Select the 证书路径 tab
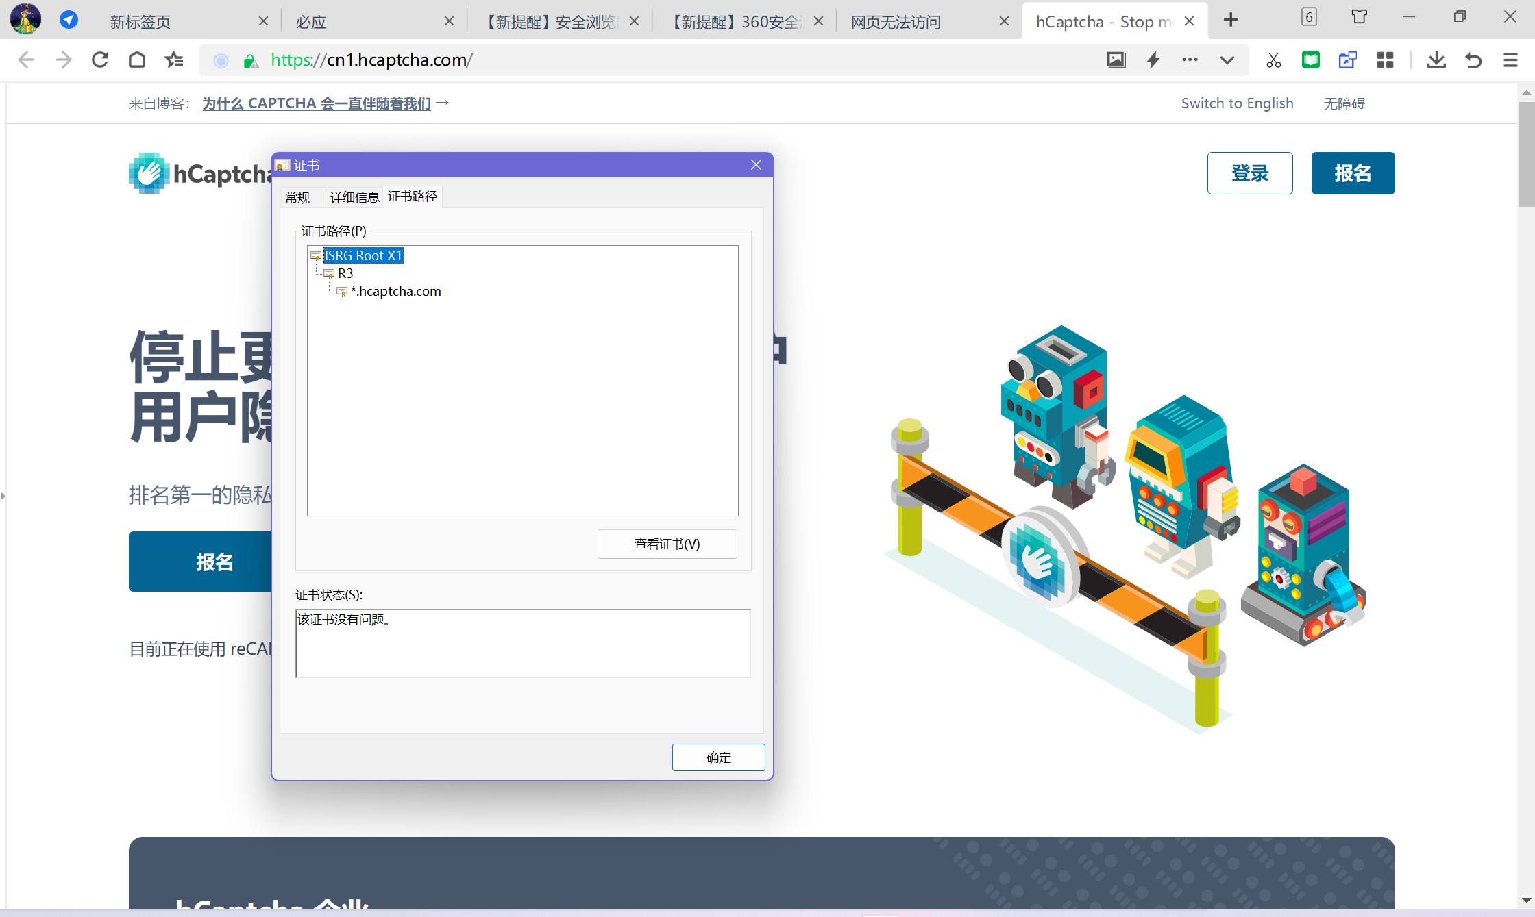Viewport: 1535px width, 917px height. (413, 197)
